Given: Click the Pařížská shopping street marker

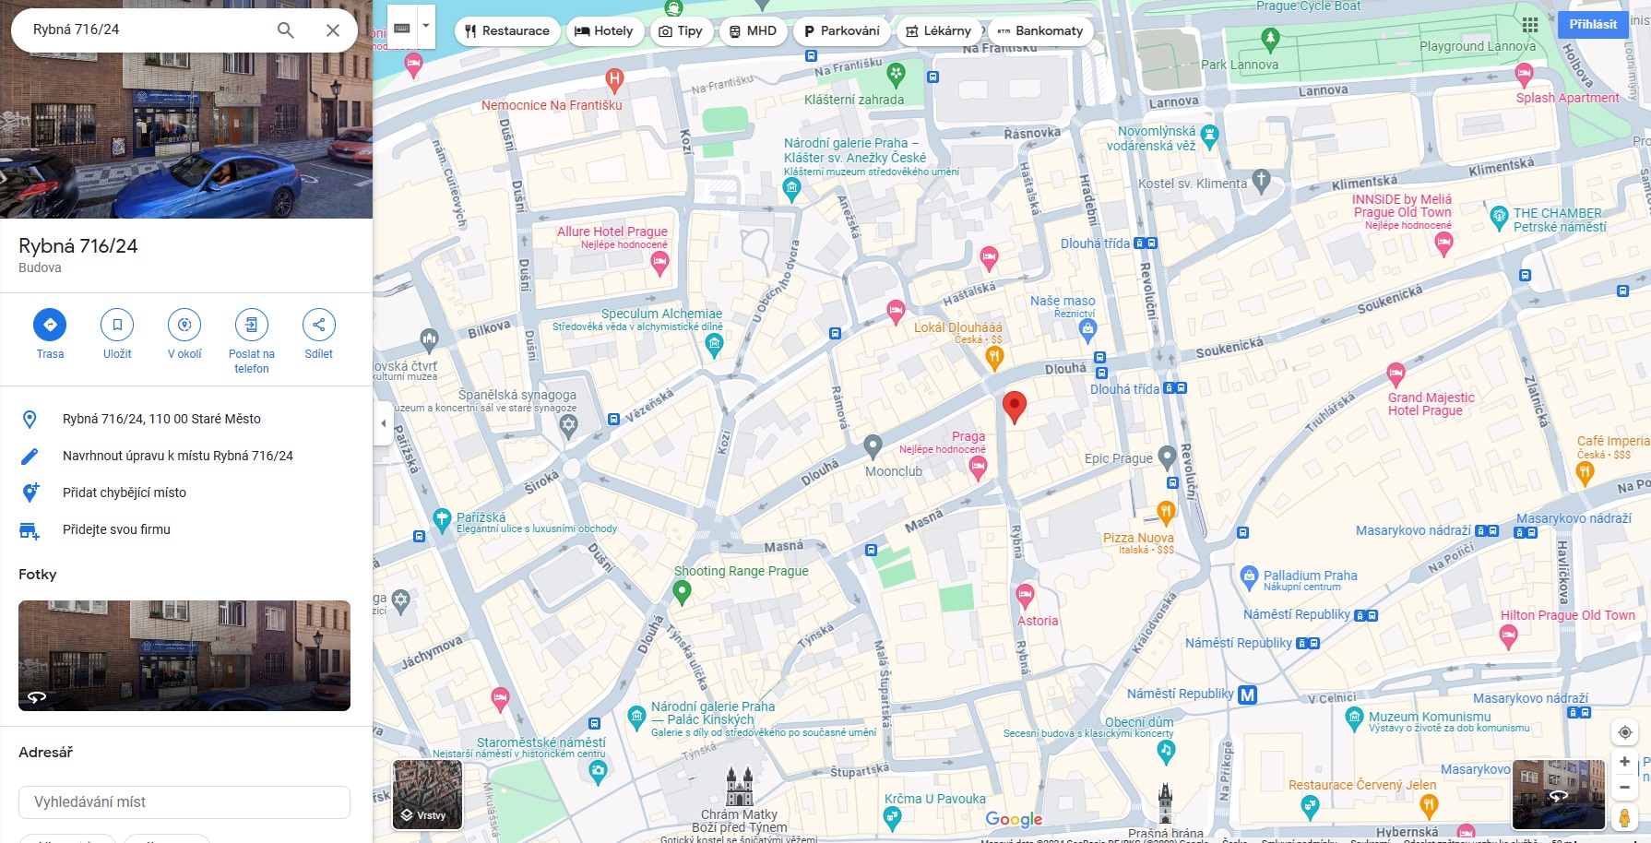Looking at the screenshot, I should tap(443, 518).
